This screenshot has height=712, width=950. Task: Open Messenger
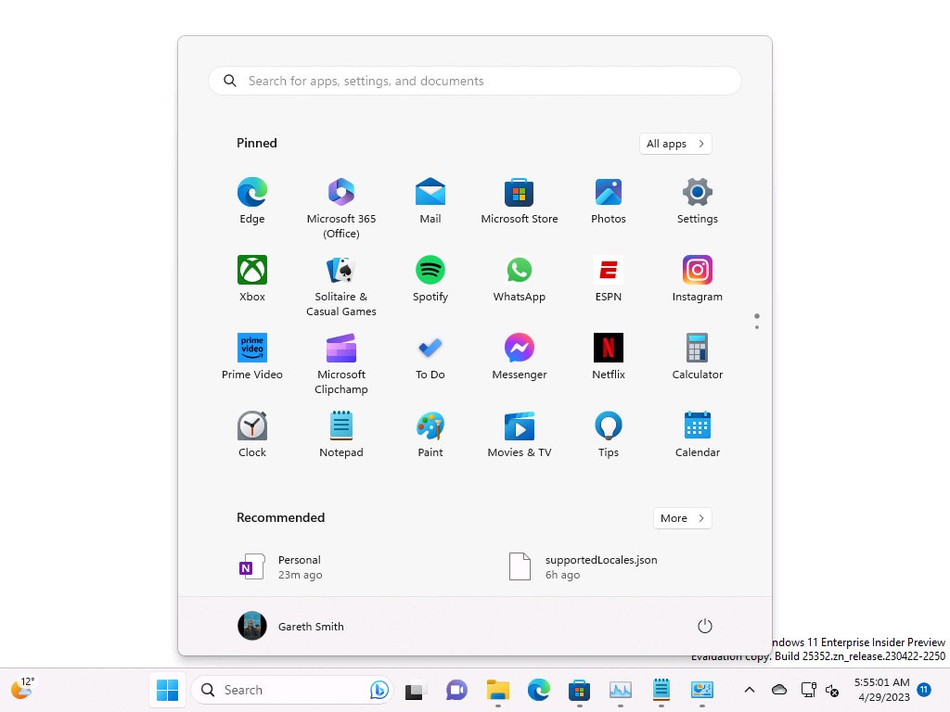pyautogui.click(x=520, y=357)
